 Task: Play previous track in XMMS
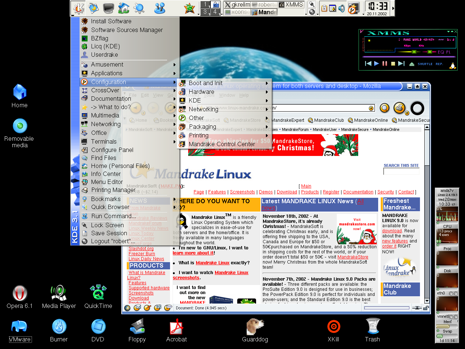tap(368, 64)
